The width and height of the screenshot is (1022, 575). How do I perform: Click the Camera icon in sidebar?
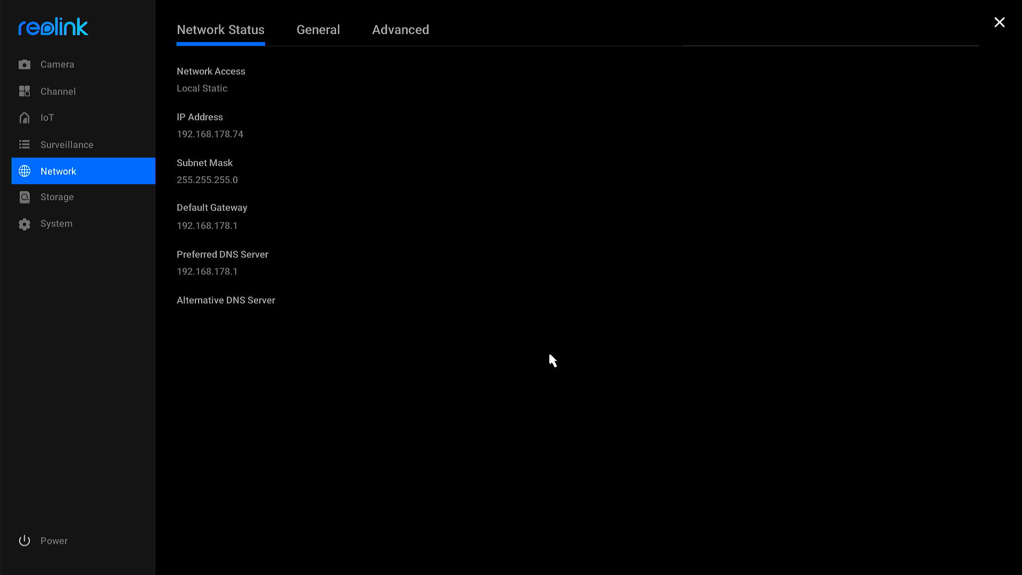click(x=24, y=64)
